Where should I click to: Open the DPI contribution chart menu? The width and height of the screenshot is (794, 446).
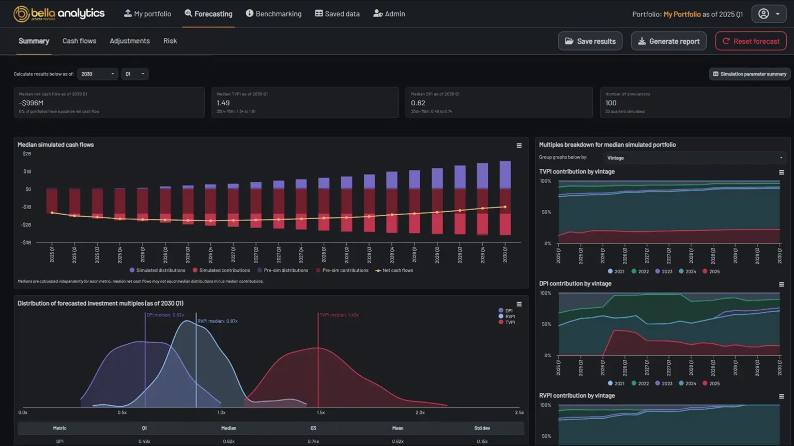click(782, 284)
